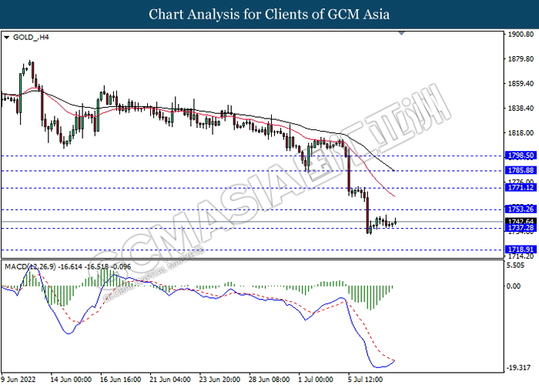The image size is (539, 385).
Task: Click the 14 Jun 00:00 date label
Action: [71, 380]
